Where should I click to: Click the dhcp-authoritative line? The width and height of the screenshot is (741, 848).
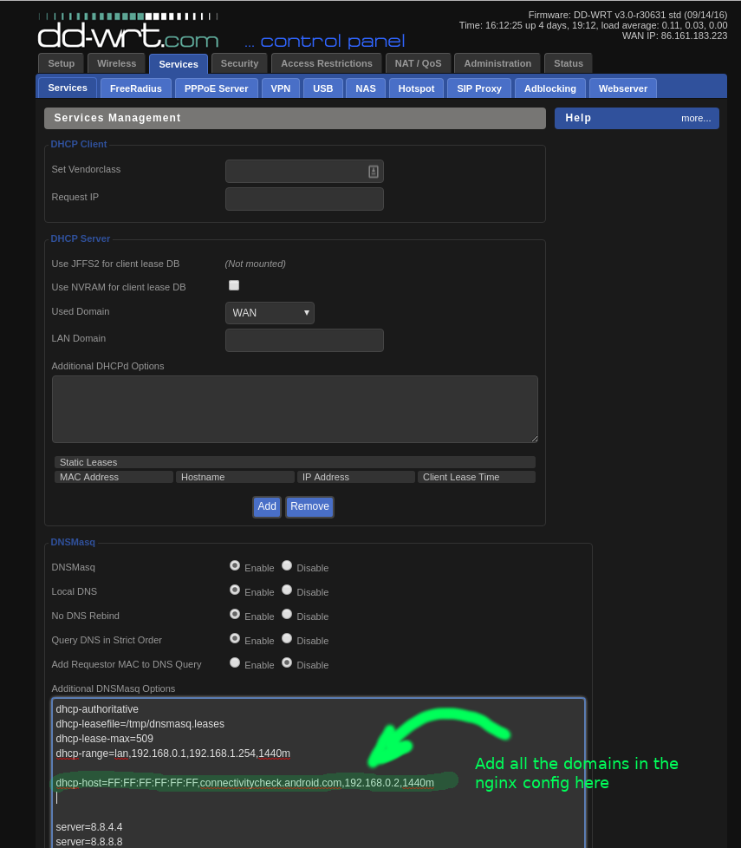(x=97, y=709)
